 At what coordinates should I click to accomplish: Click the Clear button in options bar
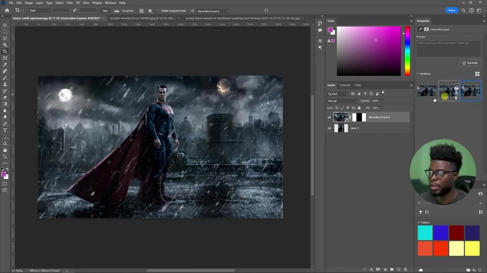105,11
